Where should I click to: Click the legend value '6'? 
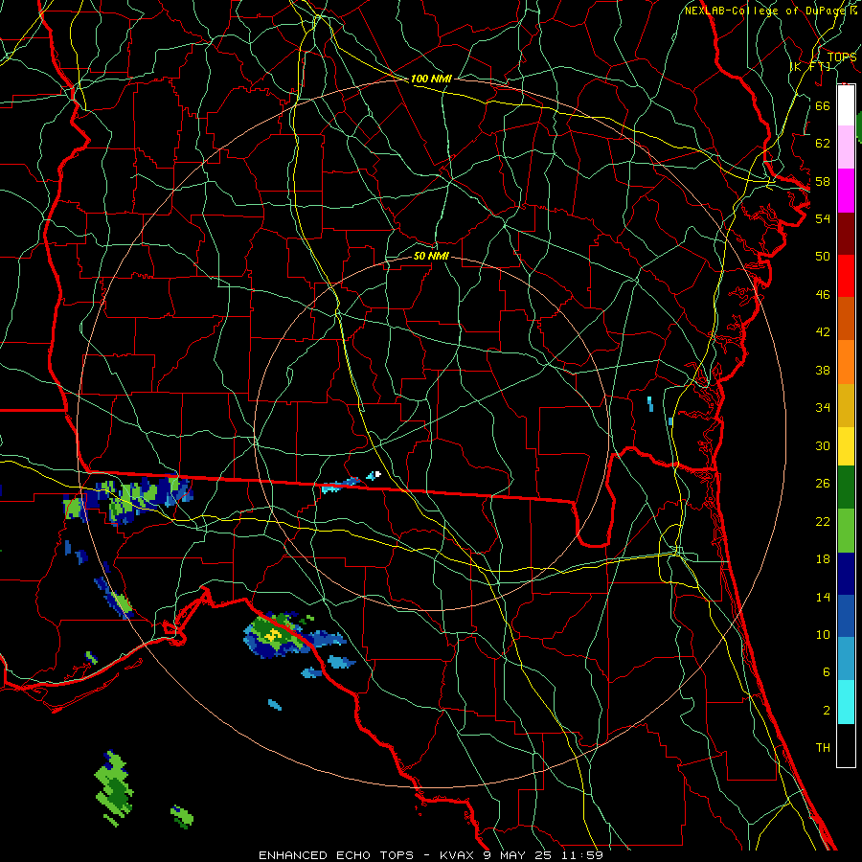[x=826, y=671]
